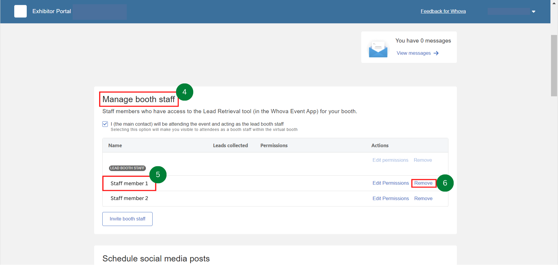The image size is (558, 266).
Task: Open Edit Permissions for Staff member 1
Action: [x=391, y=183]
